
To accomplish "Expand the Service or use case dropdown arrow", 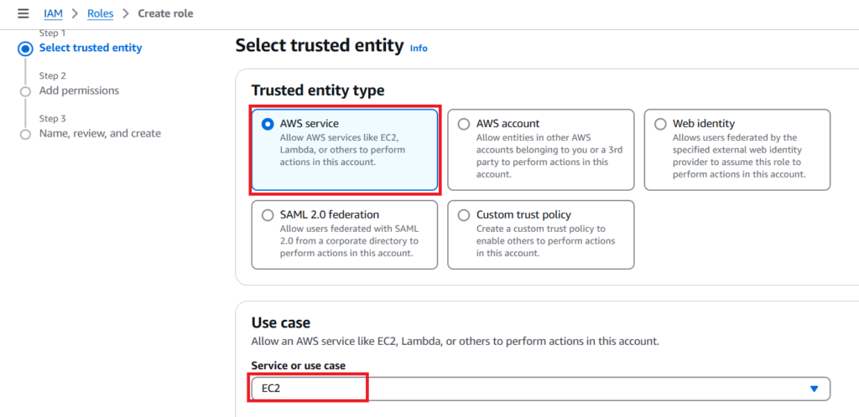I will click(813, 389).
